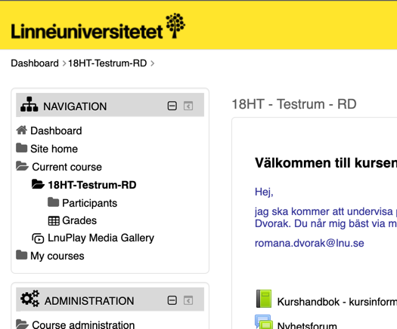Click the Linnéuniversitetet tree logo

[175, 26]
